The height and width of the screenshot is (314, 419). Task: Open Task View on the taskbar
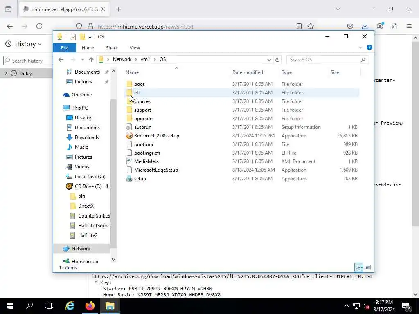[x=49, y=306]
